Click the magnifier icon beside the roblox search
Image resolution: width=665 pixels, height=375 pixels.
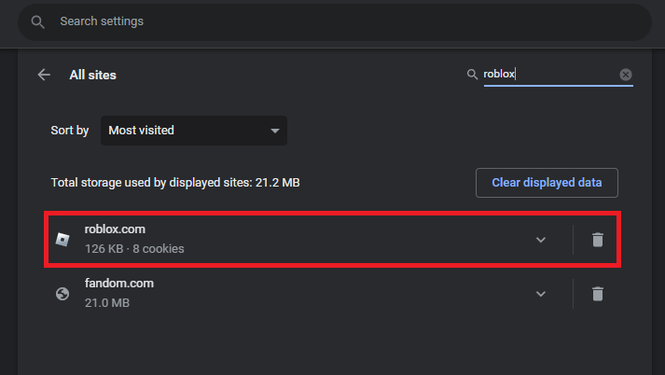(x=472, y=75)
